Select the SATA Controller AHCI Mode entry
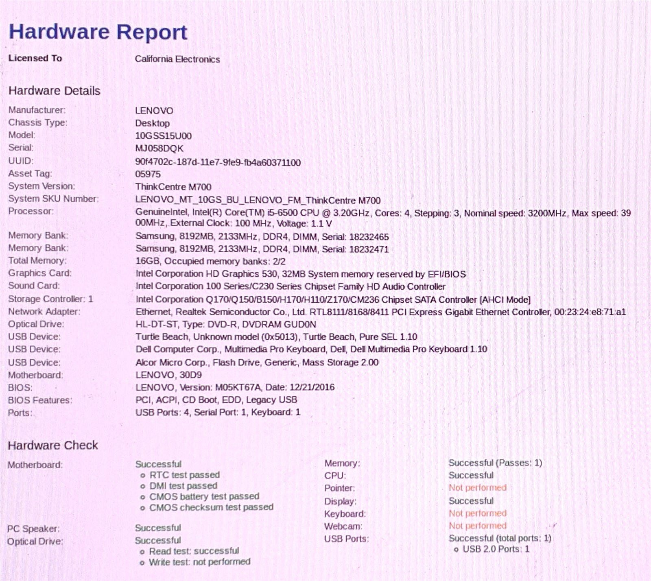This screenshot has width=651, height=581. click(333, 300)
